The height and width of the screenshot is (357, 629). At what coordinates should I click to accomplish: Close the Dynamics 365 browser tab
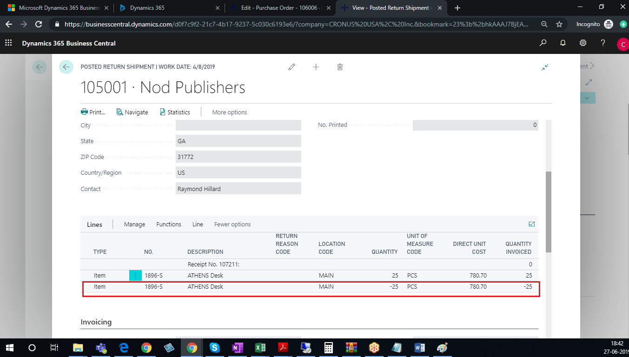click(217, 8)
